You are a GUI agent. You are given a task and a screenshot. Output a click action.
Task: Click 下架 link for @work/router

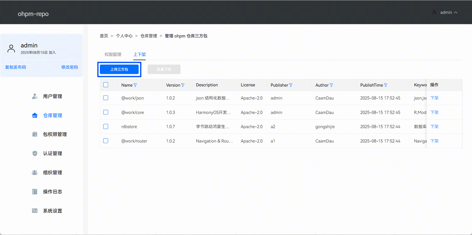point(434,141)
